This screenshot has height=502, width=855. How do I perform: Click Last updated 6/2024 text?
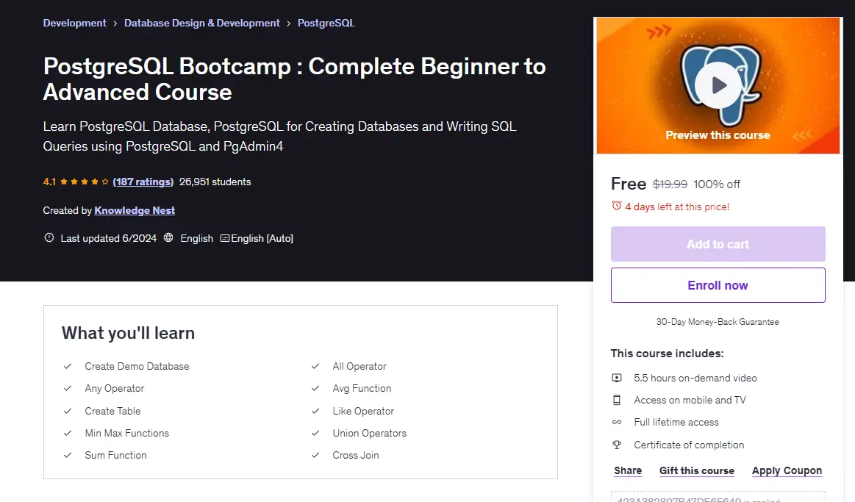tap(109, 238)
